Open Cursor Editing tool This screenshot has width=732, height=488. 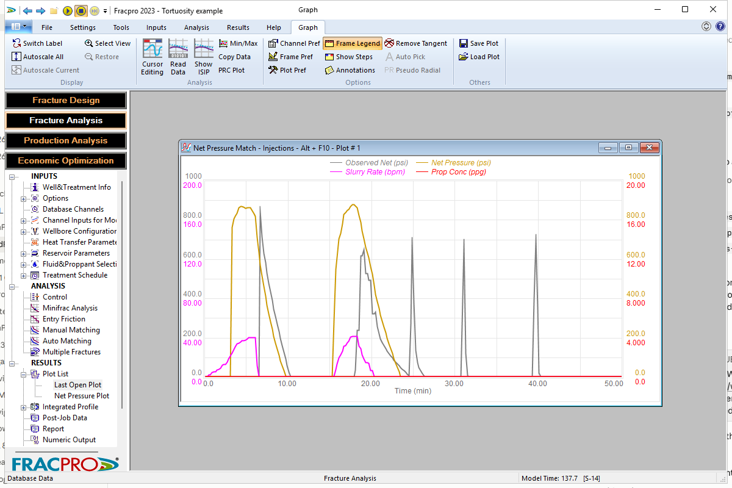click(x=152, y=57)
